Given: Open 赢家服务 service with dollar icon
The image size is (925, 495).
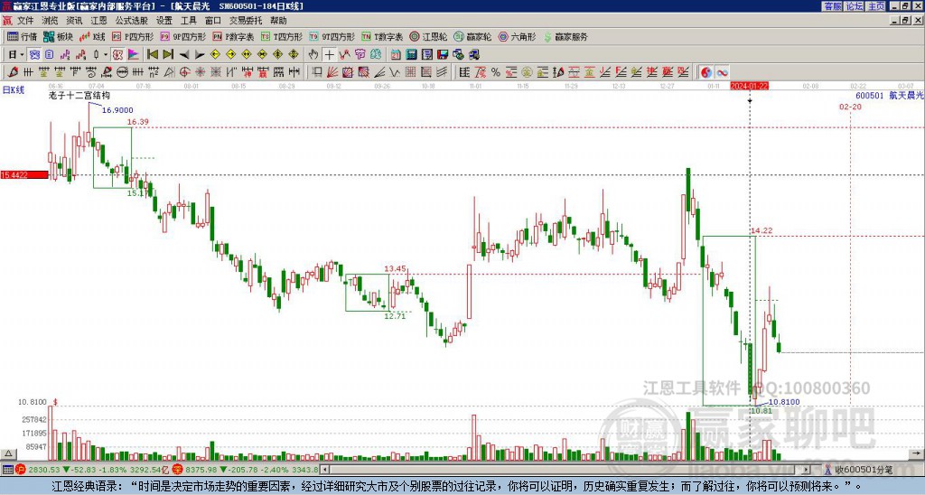Looking at the screenshot, I should (565, 36).
